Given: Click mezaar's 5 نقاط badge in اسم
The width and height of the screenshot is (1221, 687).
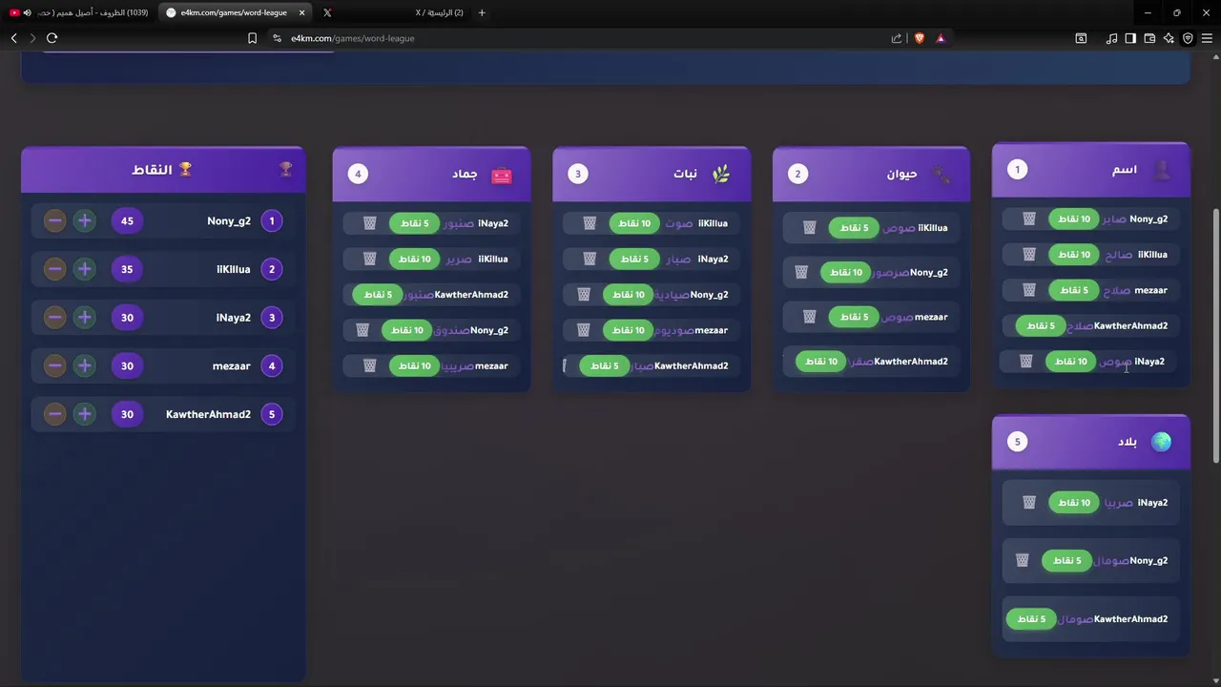Looking at the screenshot, I should [x=1073, y=290].
